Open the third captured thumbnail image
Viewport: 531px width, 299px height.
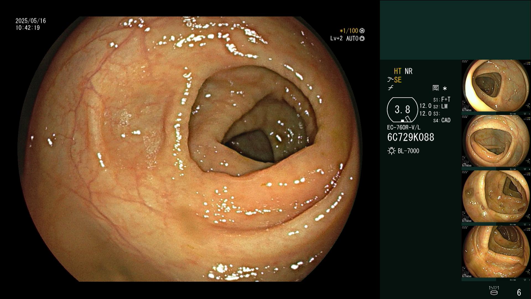(x=496, y=196)
